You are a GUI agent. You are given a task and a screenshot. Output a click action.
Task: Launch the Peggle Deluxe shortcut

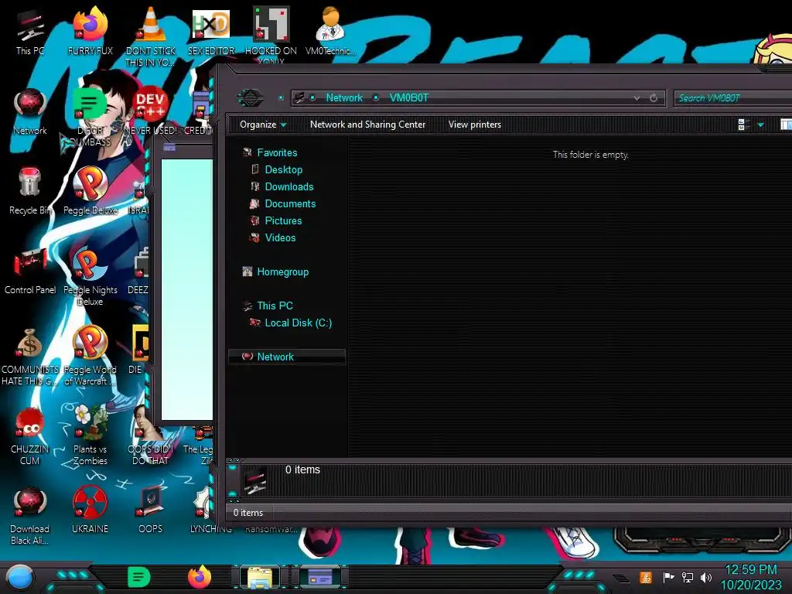pyautogui.click(x=90, y=192)
